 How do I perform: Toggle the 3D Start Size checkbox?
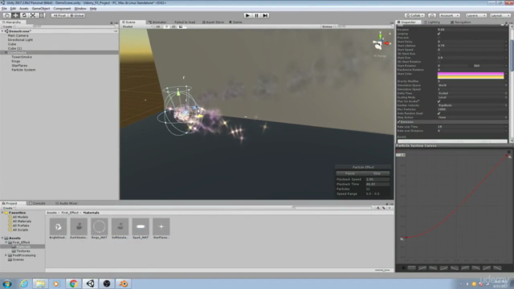[x=439, y=54]
